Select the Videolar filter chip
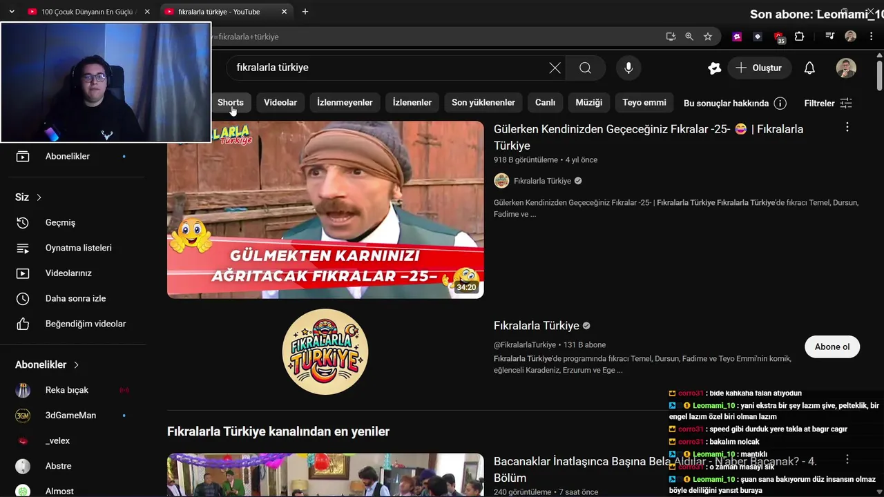Image resolution: width=884 pixels, height=497 pixels. (280, 103)
